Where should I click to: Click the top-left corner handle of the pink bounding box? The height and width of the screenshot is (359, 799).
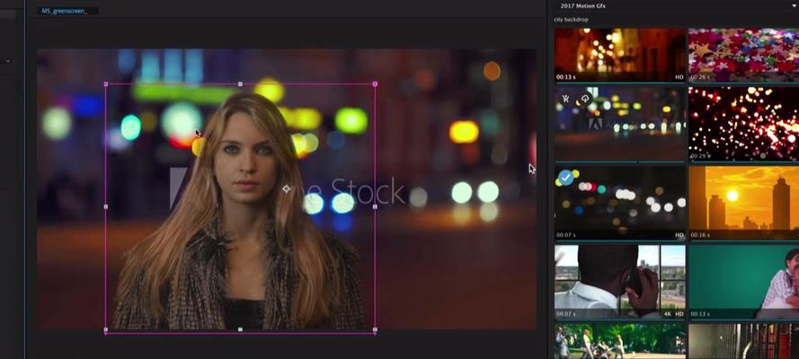[106, 83]
